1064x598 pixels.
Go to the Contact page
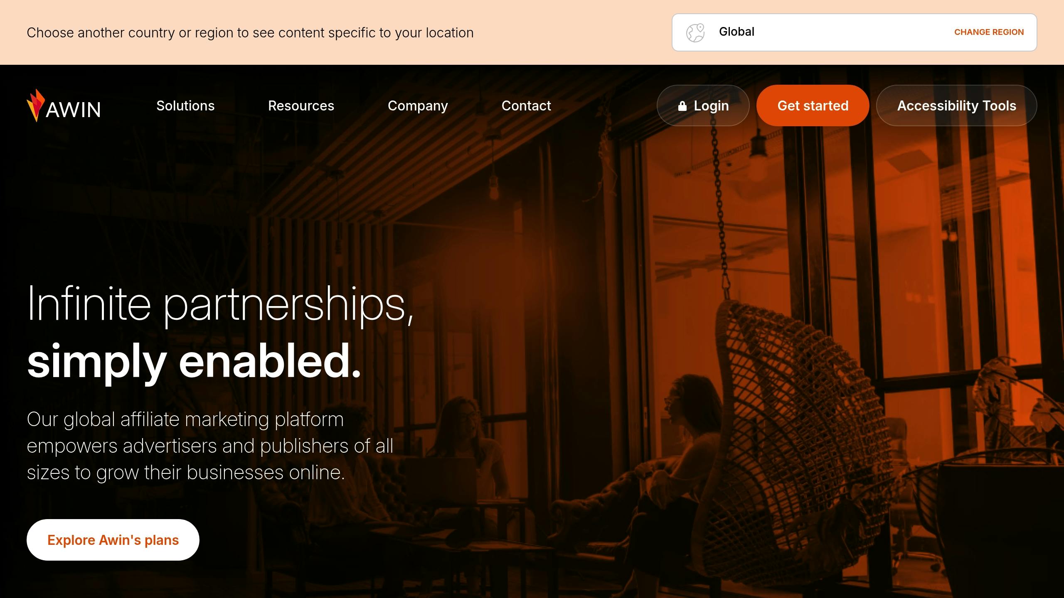pyautogui.click(x=526, y=105)
